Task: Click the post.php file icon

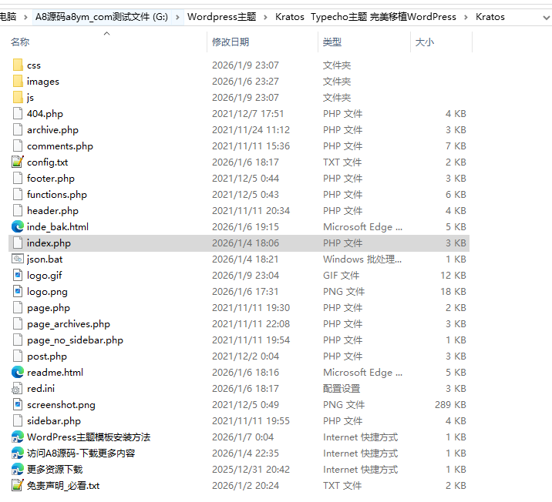Action: pos(18,356)
